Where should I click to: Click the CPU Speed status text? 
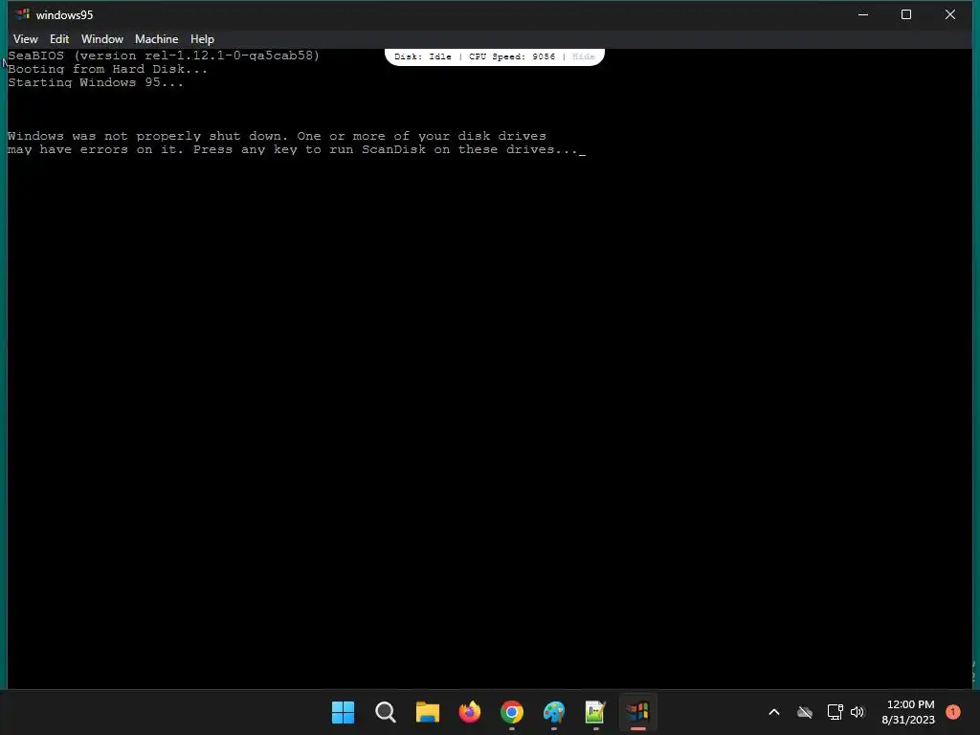click(x=512, y=56)
